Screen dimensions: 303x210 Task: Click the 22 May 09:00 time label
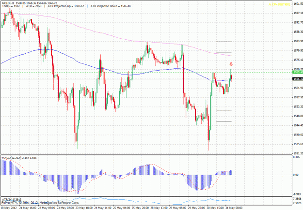click(x=46, y=208)
